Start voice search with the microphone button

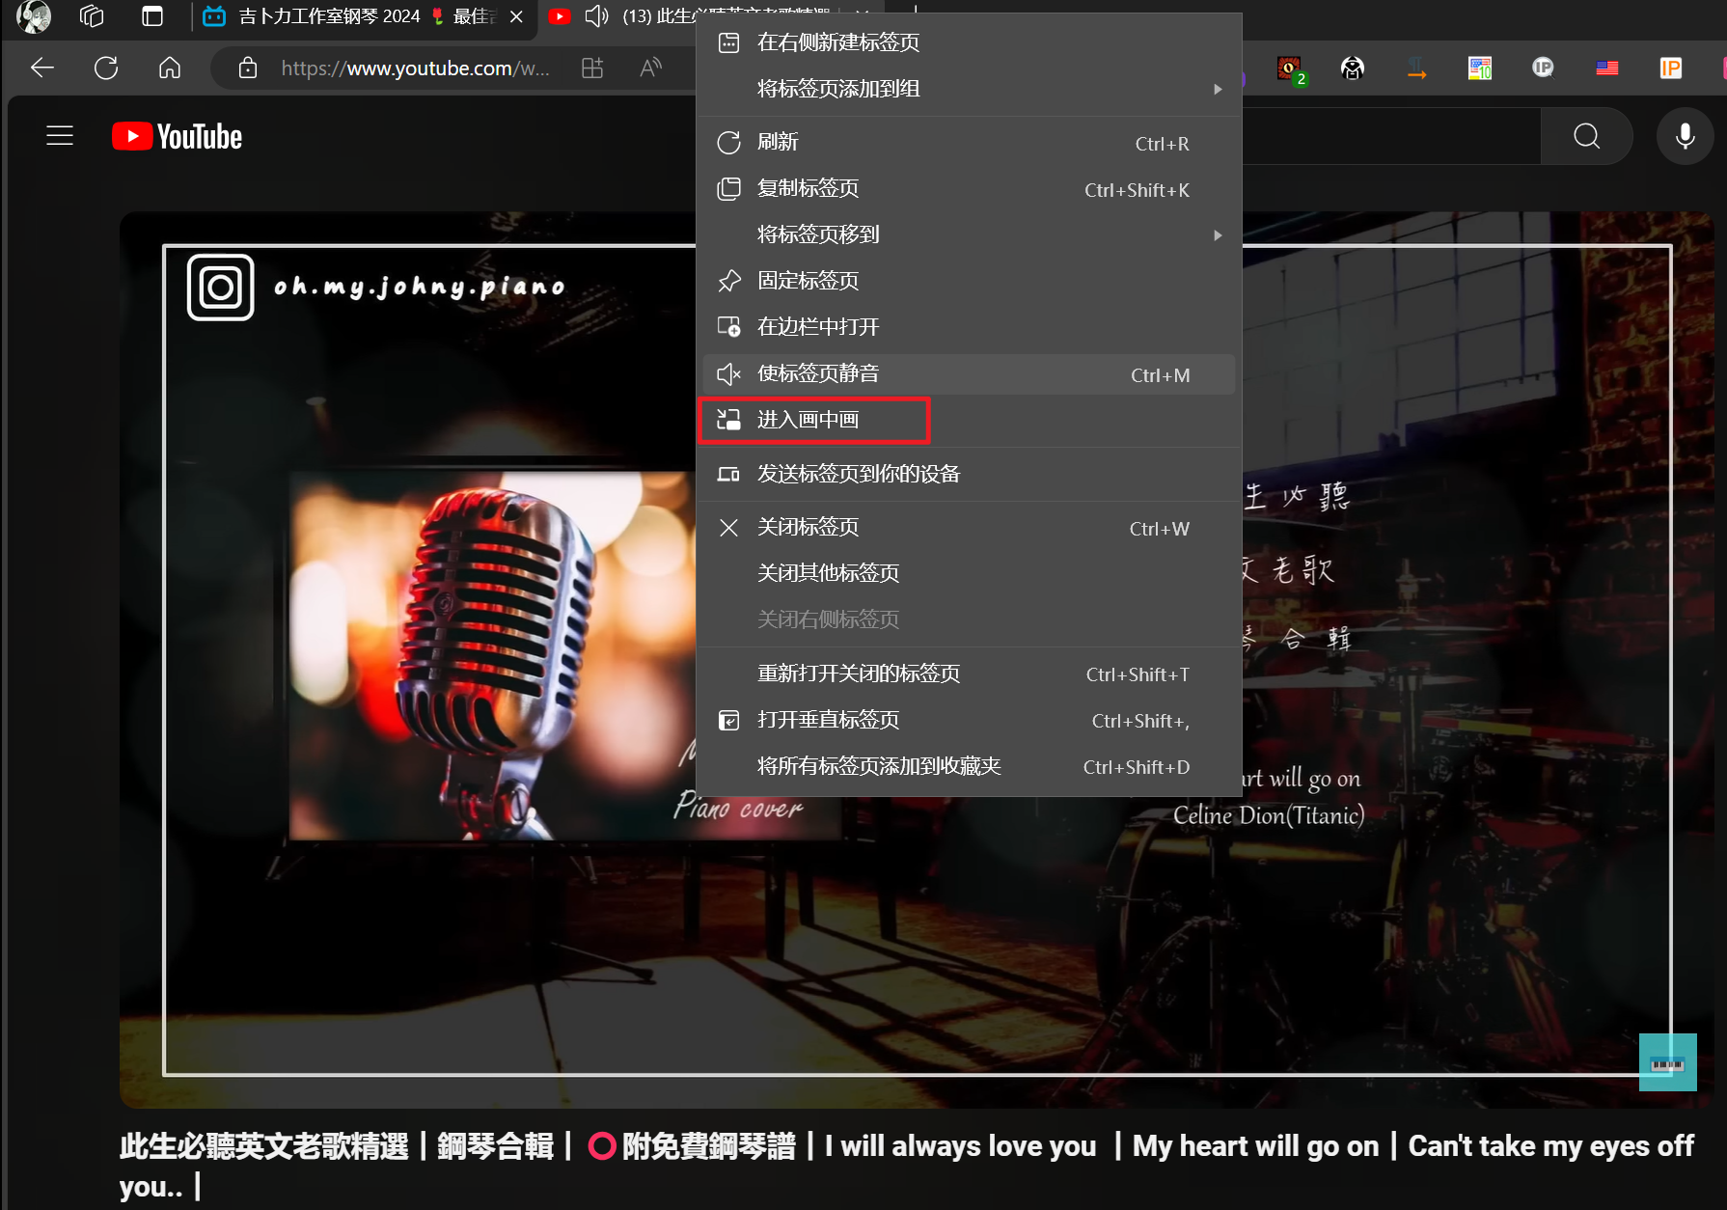(1686, 136)
